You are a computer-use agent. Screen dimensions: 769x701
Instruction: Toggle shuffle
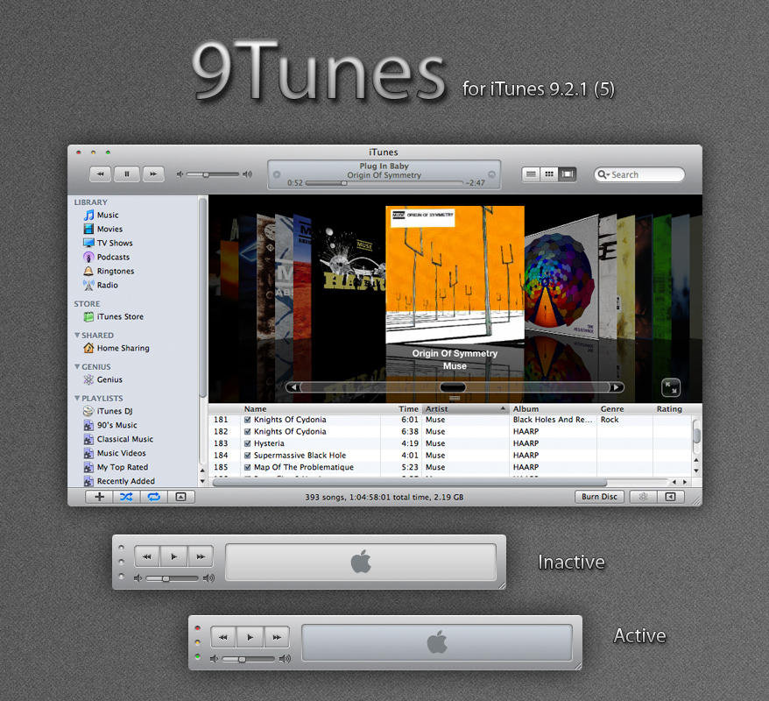126,497
